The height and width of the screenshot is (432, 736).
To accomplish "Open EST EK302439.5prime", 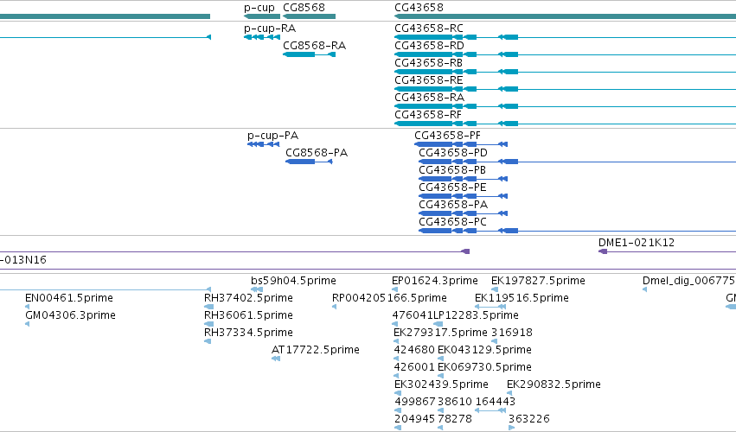I will tap(441, 384).
